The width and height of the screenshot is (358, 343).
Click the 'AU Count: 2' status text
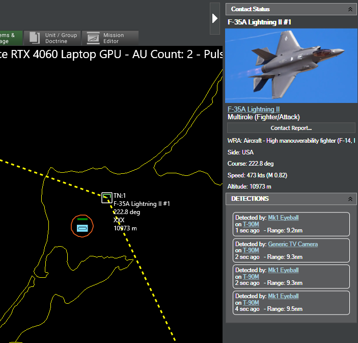point(162,55)
